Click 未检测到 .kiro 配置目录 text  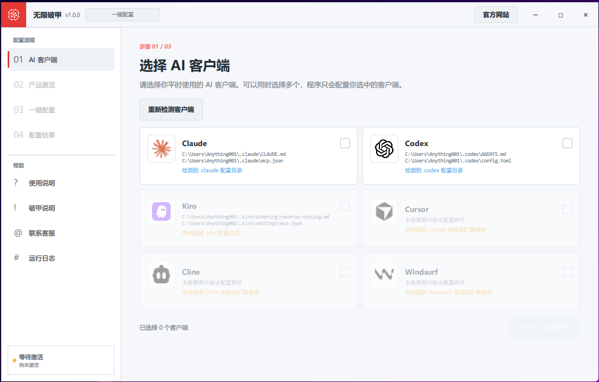[211, 233]
